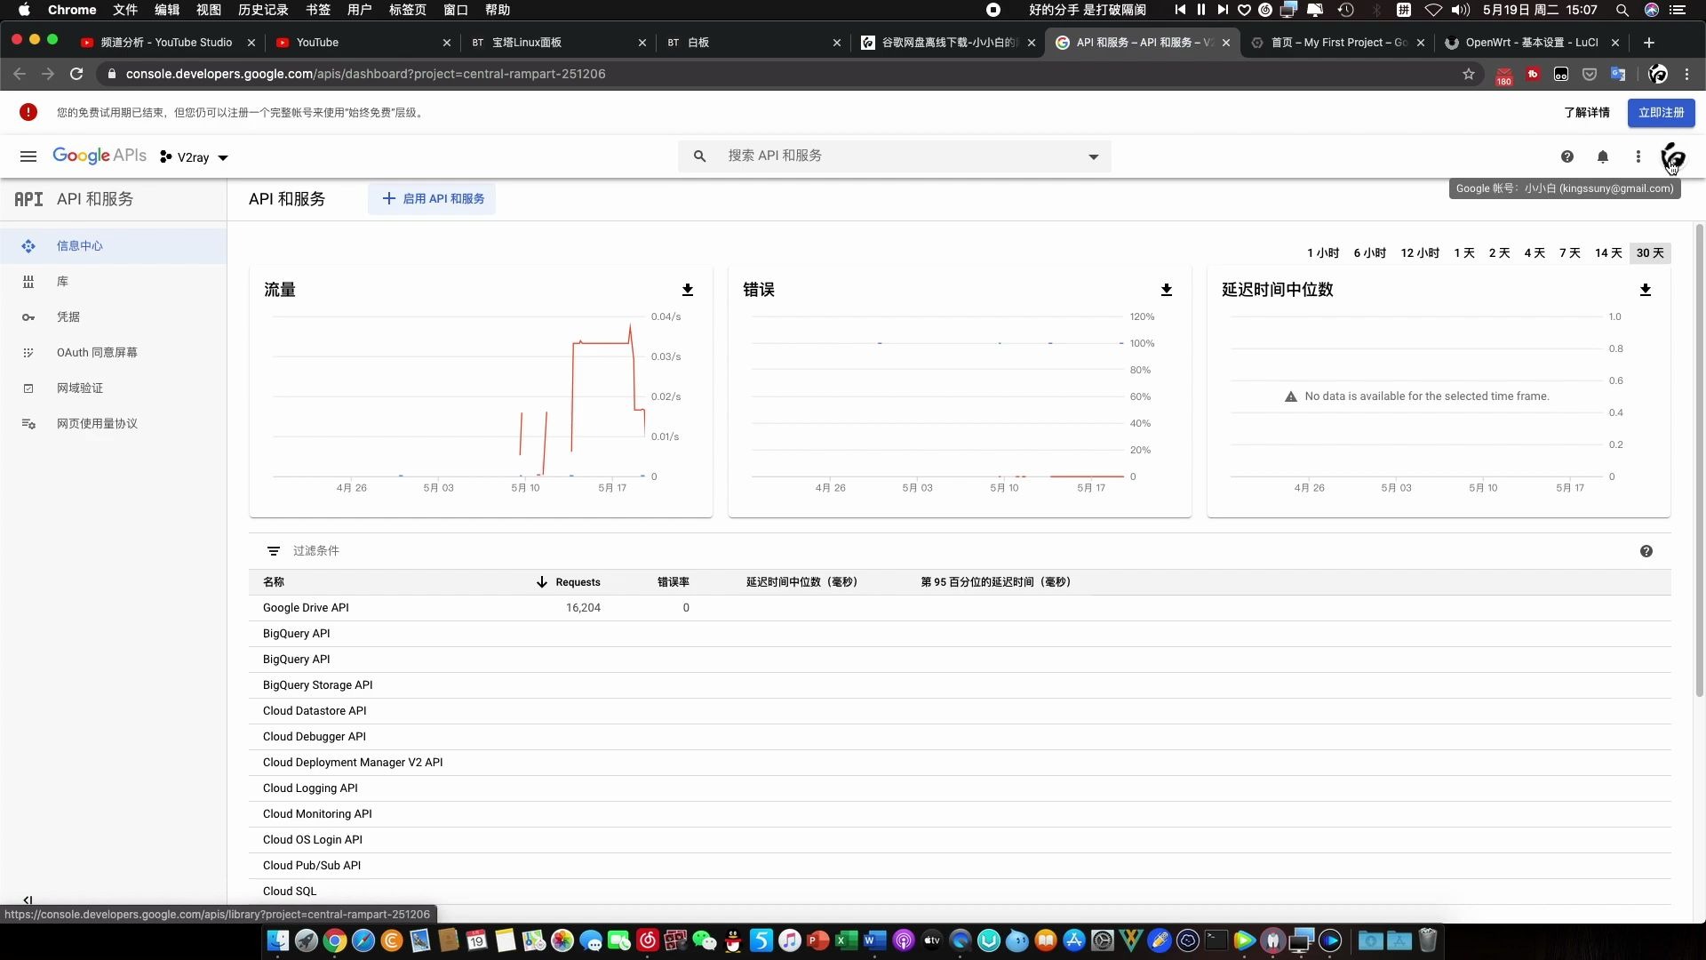Open the 历史记录 menu in the menu bar
This screenshot has height=960, width=1706.
(263, 10)
